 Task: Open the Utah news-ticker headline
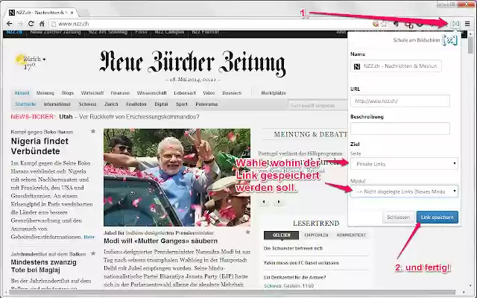(129, 117)
